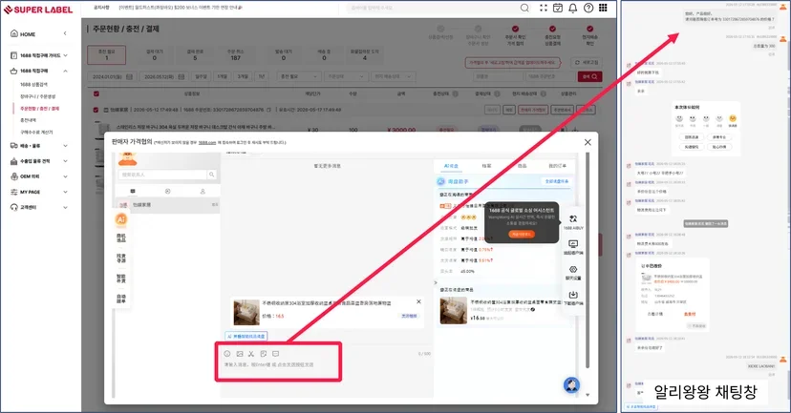
Task: Open the 충전 필요 status dropdown filter
Action: click(x=299, y=76)
